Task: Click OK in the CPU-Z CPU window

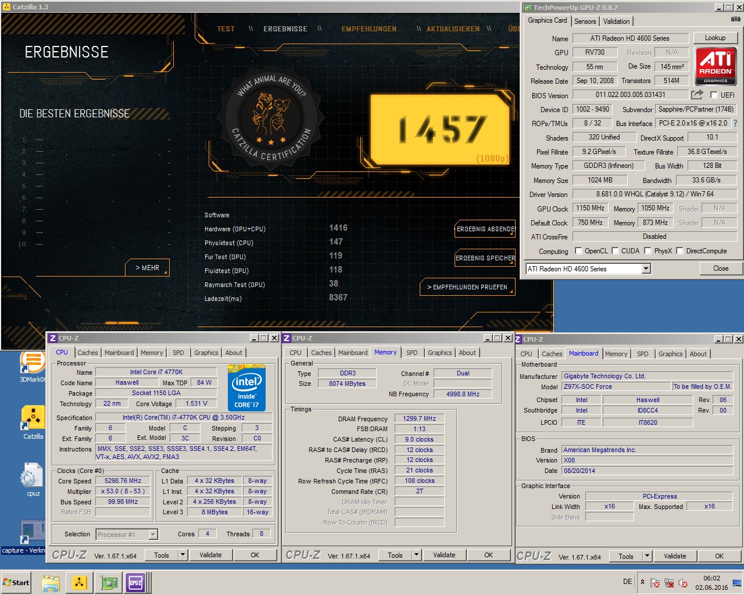Action: [x=255, y=555]
